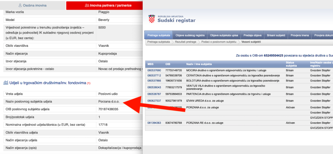
Task: Open MBS link 081394363 for PORZANA RE
Action: [154, 123]
